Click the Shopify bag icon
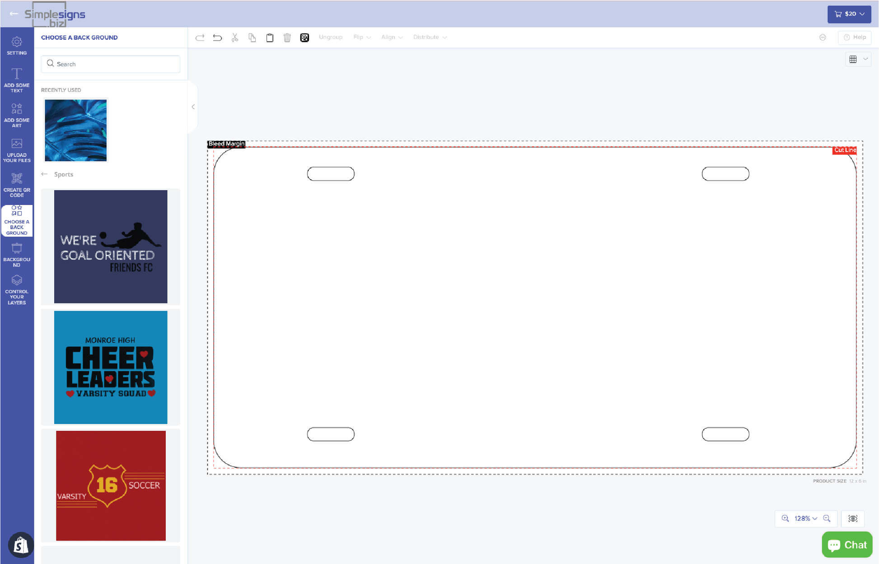 point(21,545)
